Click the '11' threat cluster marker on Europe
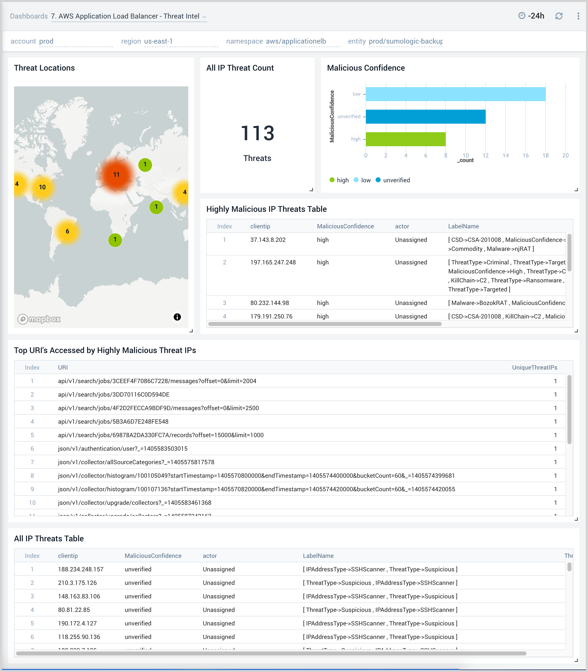The image size is (588, 672). tap(116, 175)
